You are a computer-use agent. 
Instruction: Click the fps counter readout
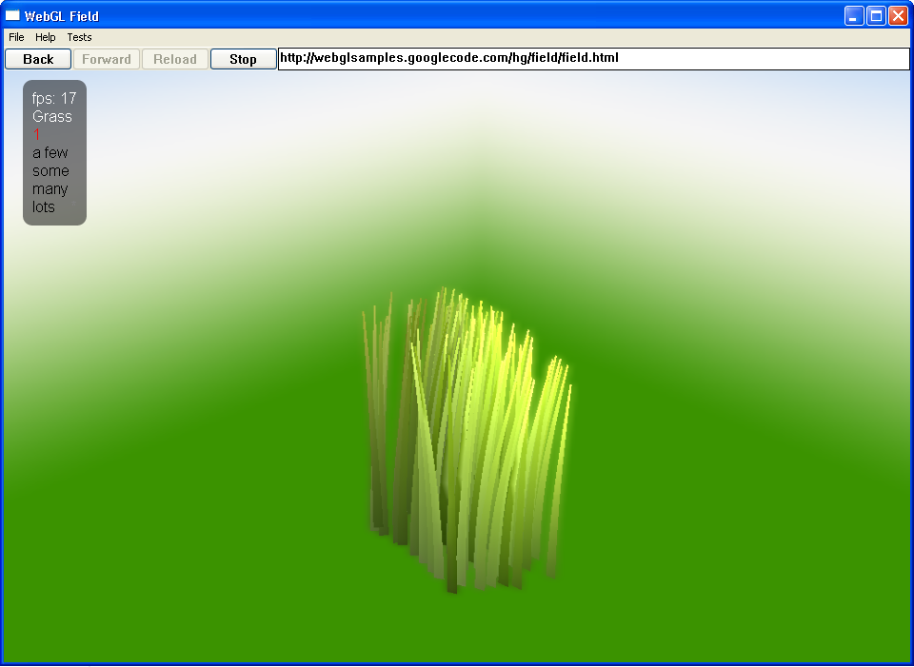[x=54, y=99]
